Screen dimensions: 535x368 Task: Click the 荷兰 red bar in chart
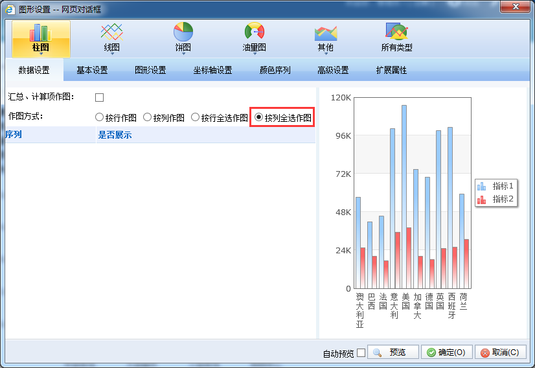tap(466, 264)
